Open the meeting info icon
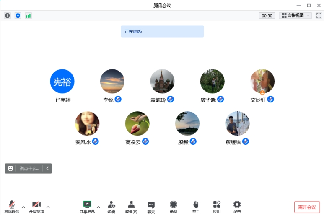 point(8,15)
